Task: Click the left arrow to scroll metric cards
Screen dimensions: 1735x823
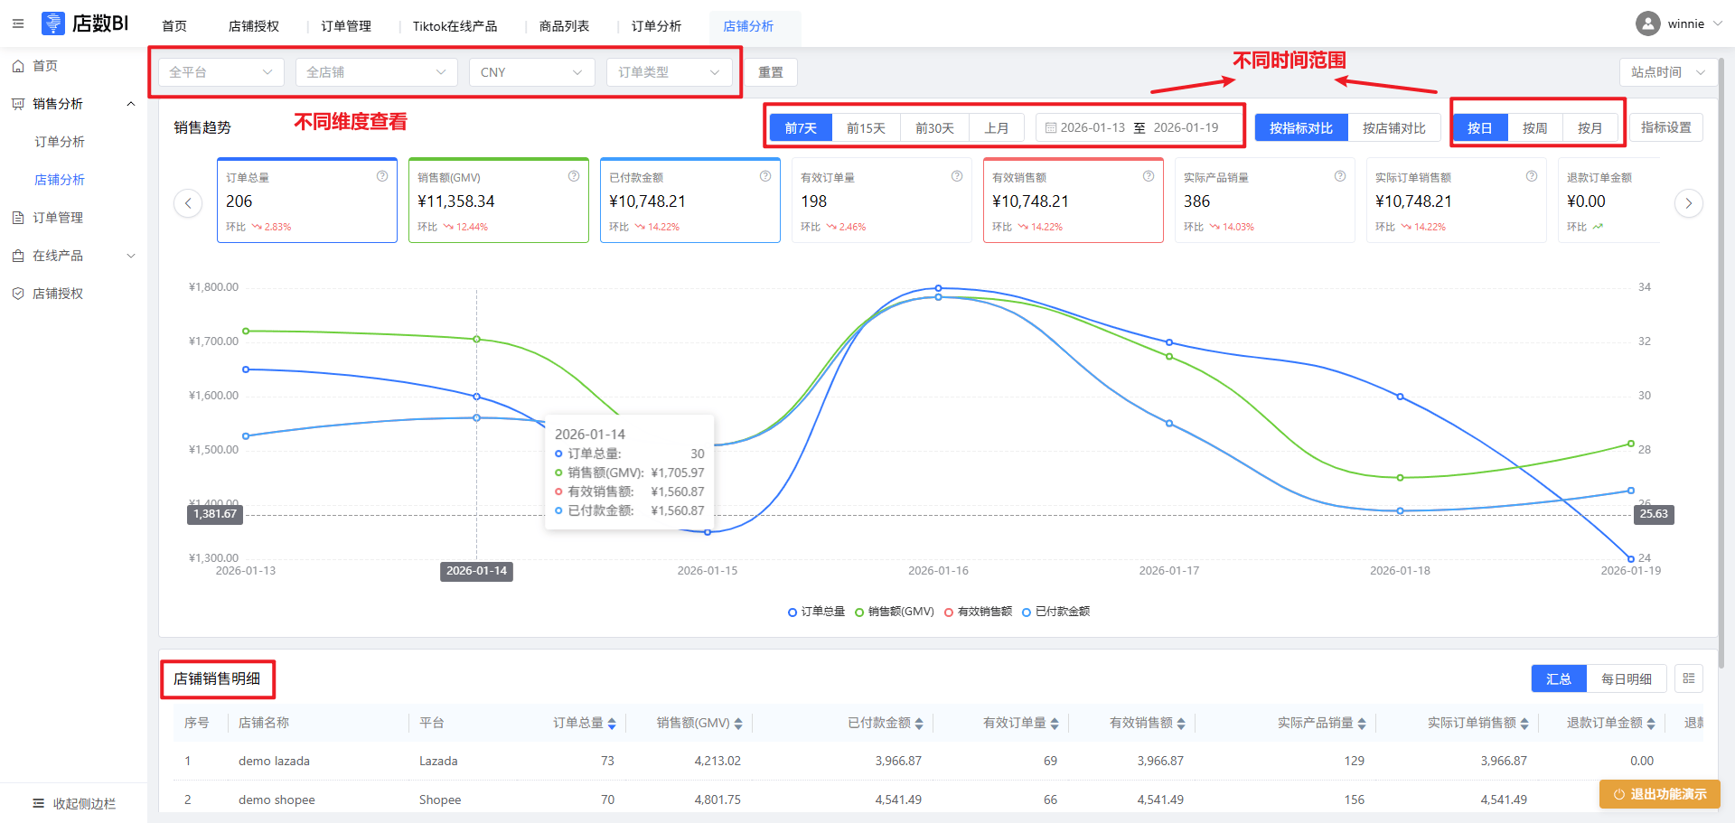Action: 188,203
